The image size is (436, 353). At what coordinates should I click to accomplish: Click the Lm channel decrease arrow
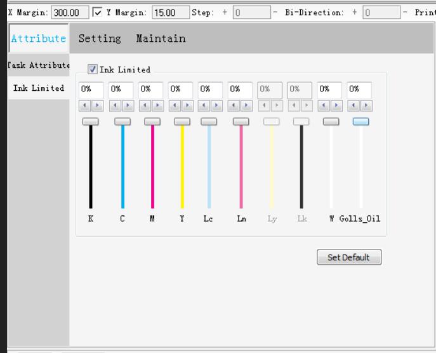tap(234, 105)
